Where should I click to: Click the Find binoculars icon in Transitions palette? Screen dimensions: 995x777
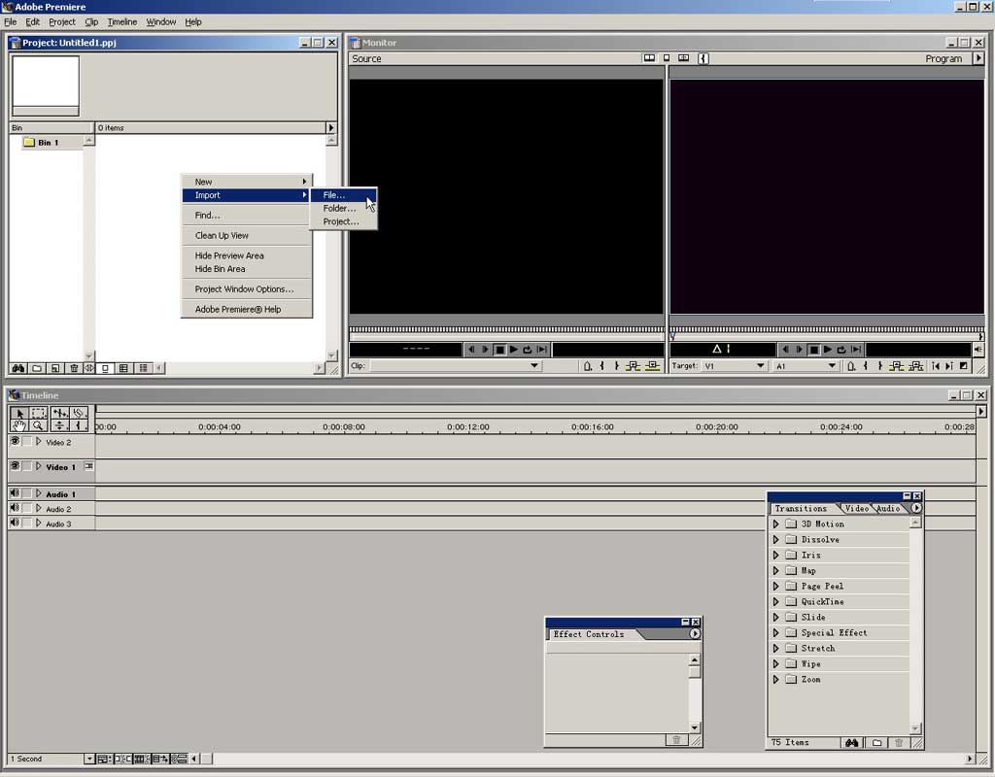click(851, 743)
